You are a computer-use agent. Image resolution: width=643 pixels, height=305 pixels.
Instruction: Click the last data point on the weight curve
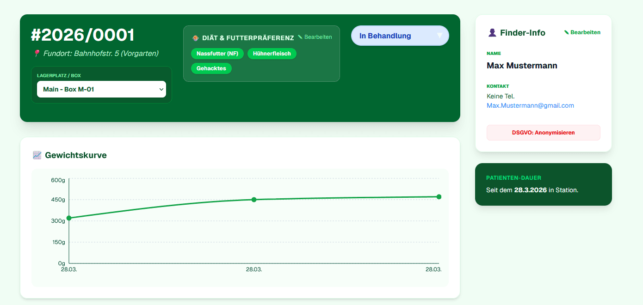(x=439, y=197)
